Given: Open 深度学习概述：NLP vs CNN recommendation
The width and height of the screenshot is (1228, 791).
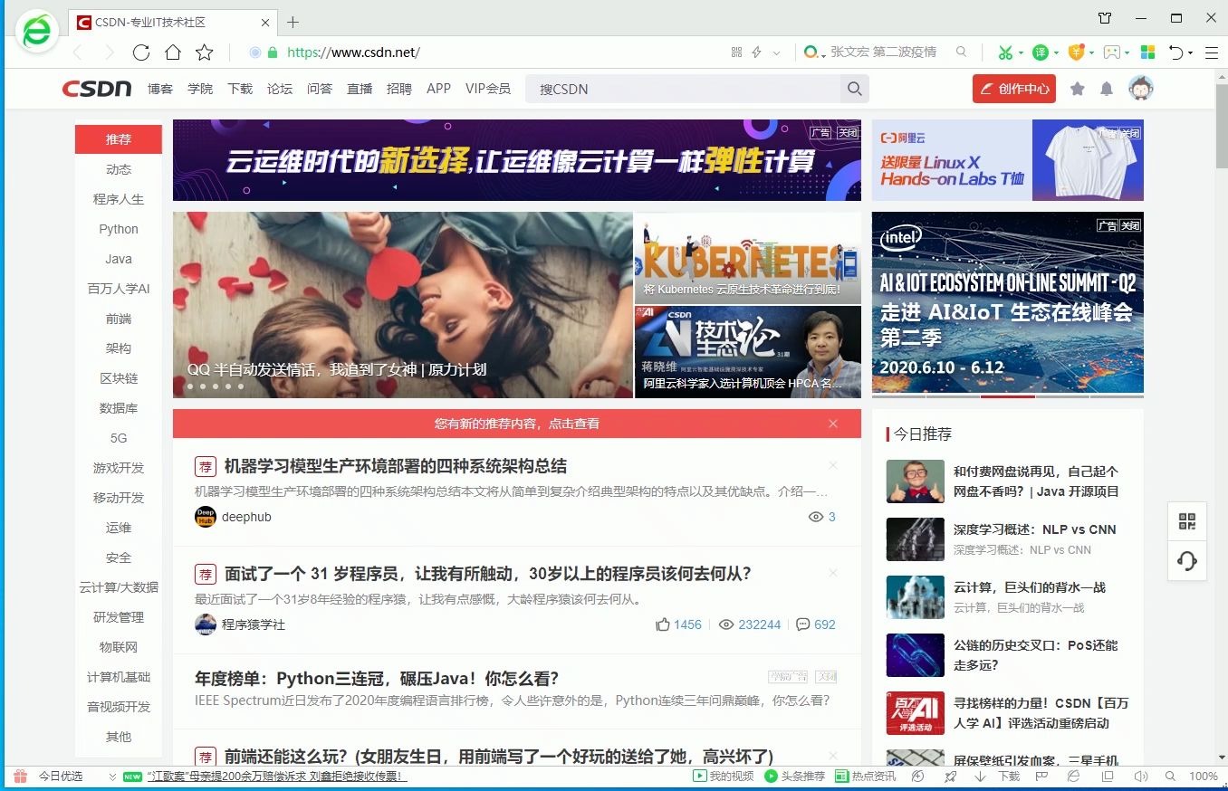Looking at the screenshot, I should pos(1035,529).
